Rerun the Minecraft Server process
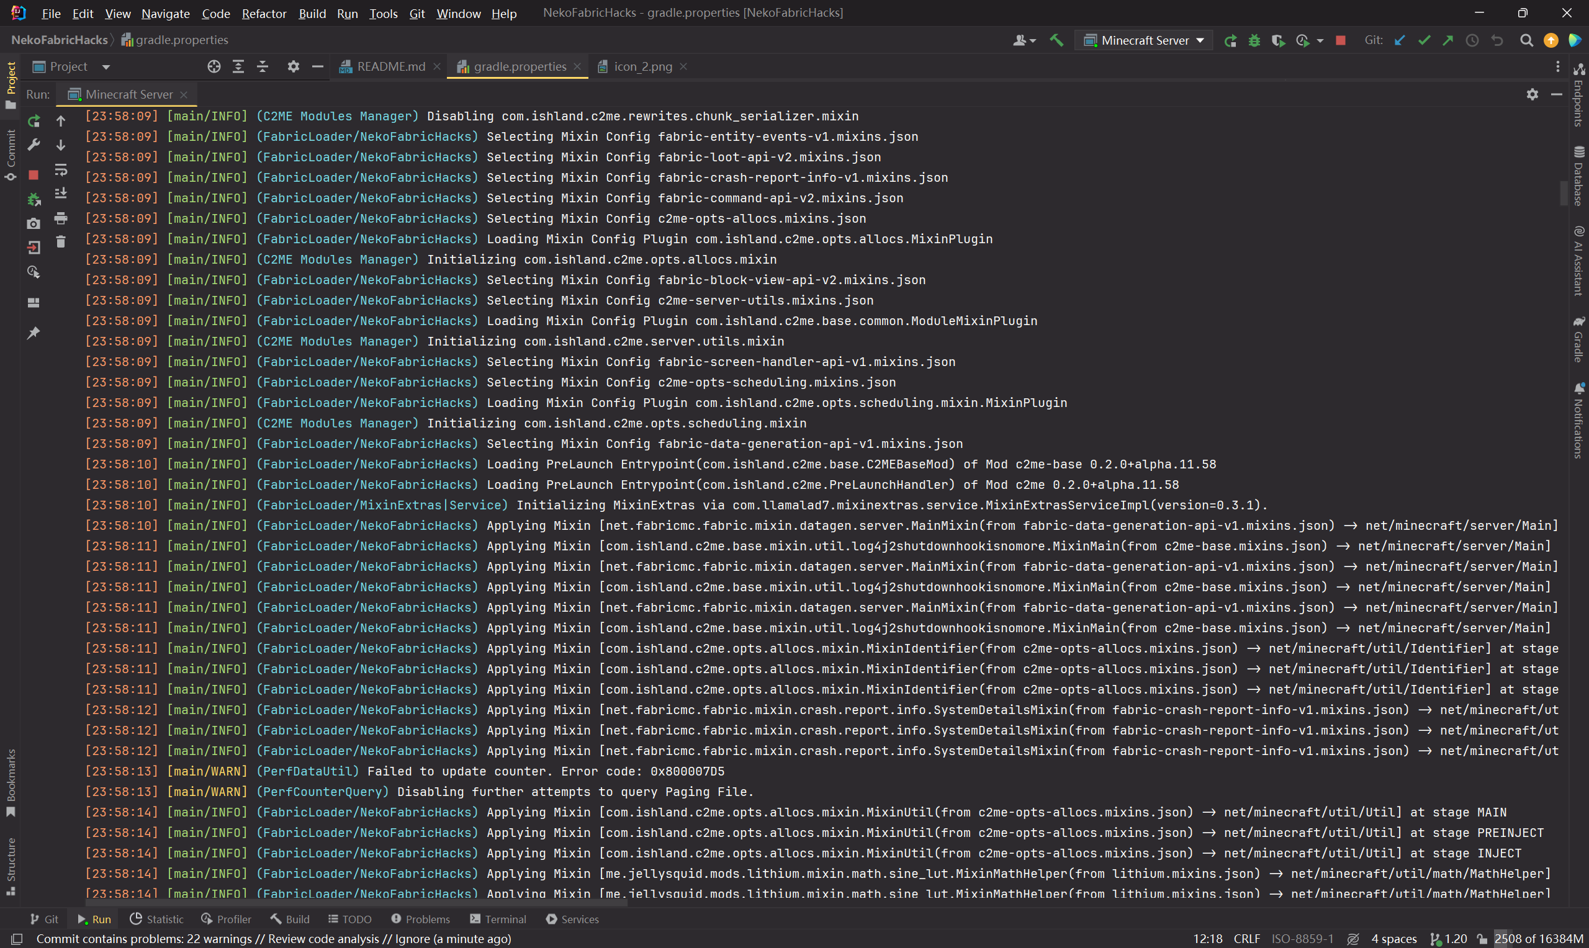The height and width of the screenshot is (948, 1589). tap(34, 120)
